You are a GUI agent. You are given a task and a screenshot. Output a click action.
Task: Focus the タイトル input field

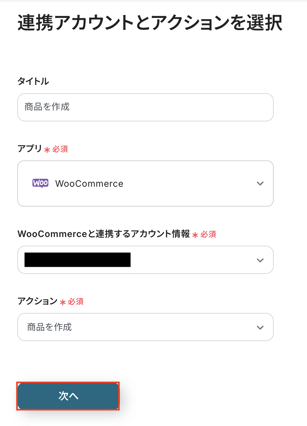tap(145, 107)
